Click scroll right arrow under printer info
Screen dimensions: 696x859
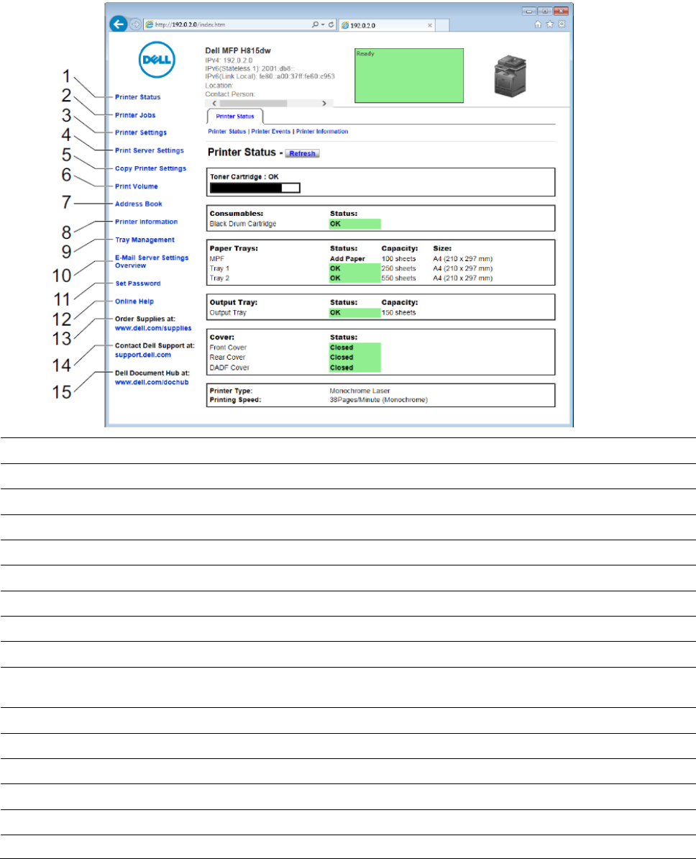(x=324, y=104)
